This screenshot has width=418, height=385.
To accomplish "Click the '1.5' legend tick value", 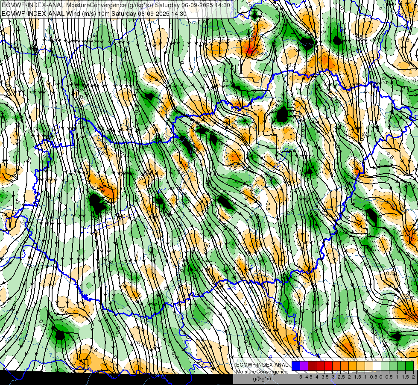I will [405, 377].
